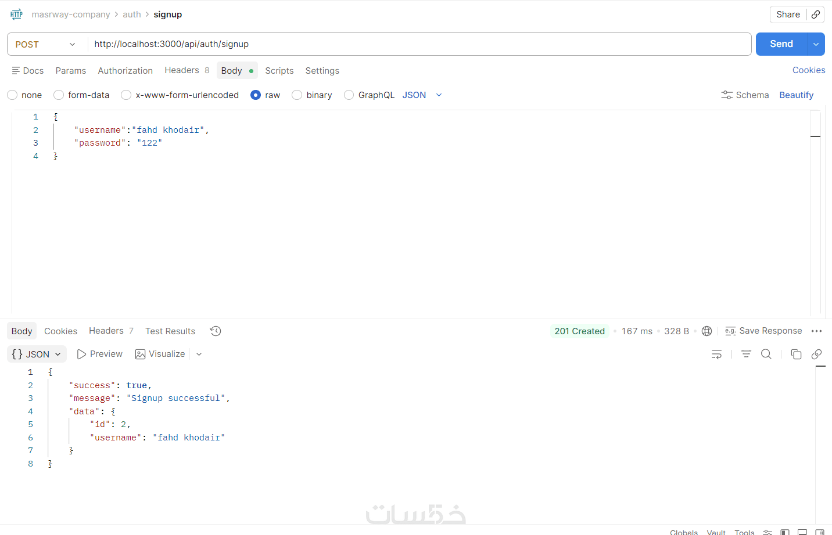The width and height of the screenshot is (832, 535).
Task: Click the 201 Created status badge
Action: click(579, 331)
